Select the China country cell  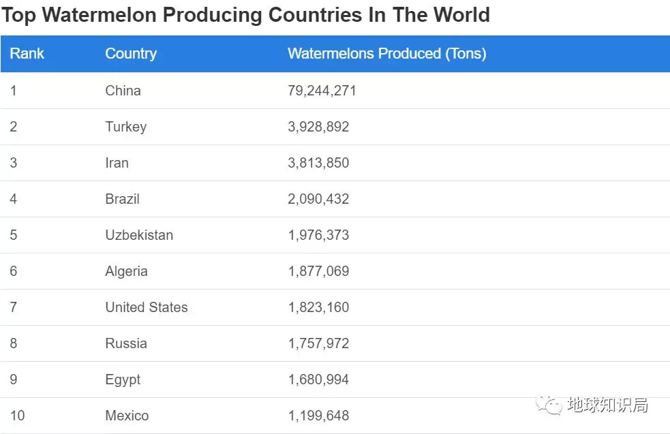click(123, 91)
